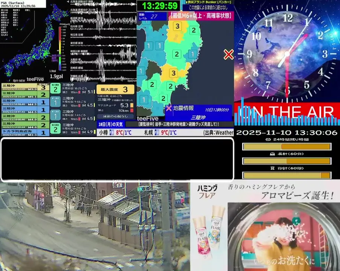The image size is (340, 271).
Task: Select 三陸沖 M4.9 row in history list
Action: (25, 117)
